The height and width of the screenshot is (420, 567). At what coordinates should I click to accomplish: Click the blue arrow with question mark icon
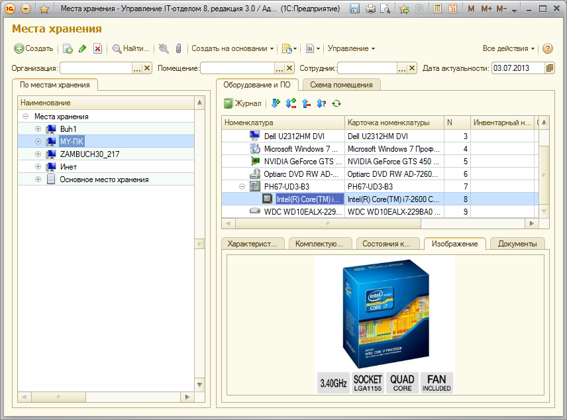pos(321,103)
